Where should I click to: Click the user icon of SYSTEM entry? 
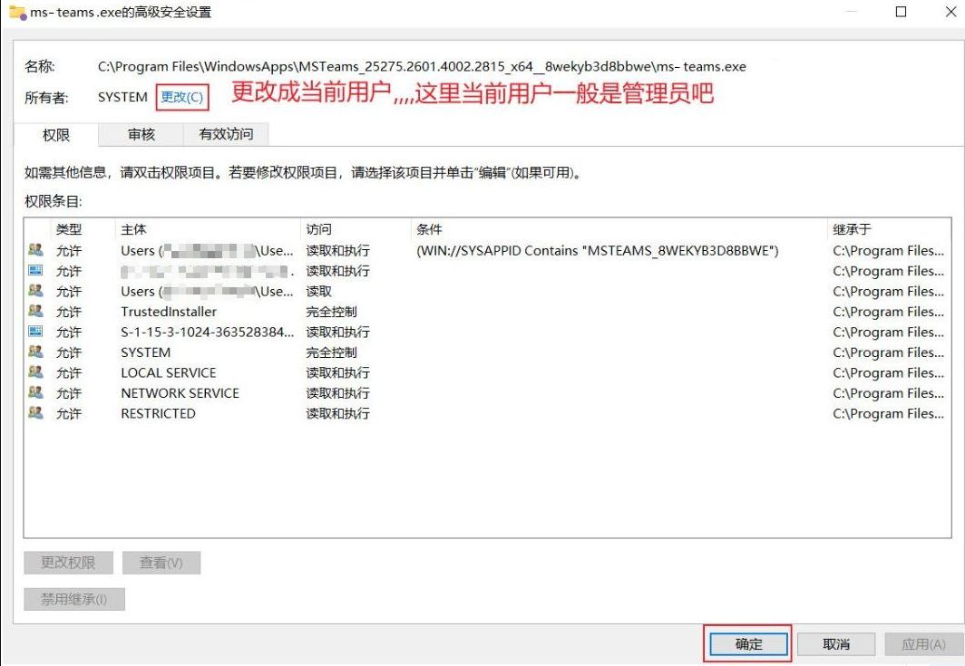pyautogui.click(x=35, y=352)
